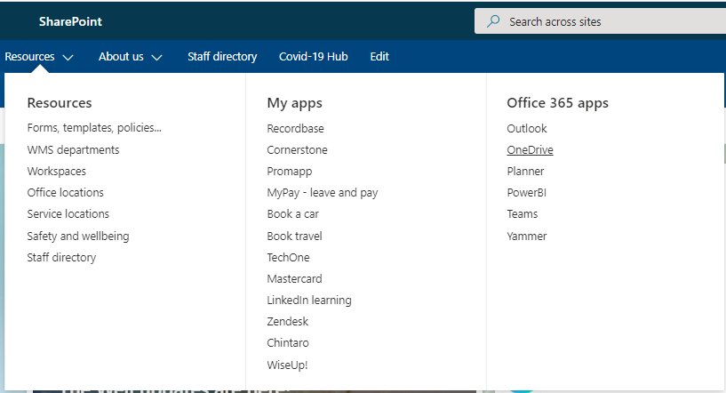Open the Resources navigation tab
This screenshot has height=393, width=726.
(x=29, y=57)
